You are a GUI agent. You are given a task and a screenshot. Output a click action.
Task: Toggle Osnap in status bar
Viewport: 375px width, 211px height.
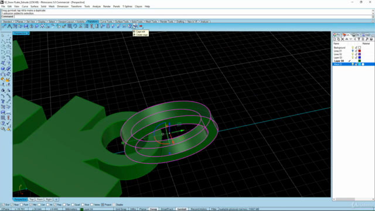154,209
